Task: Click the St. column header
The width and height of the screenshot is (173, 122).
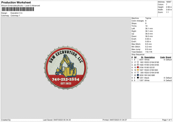Action: 142,57
